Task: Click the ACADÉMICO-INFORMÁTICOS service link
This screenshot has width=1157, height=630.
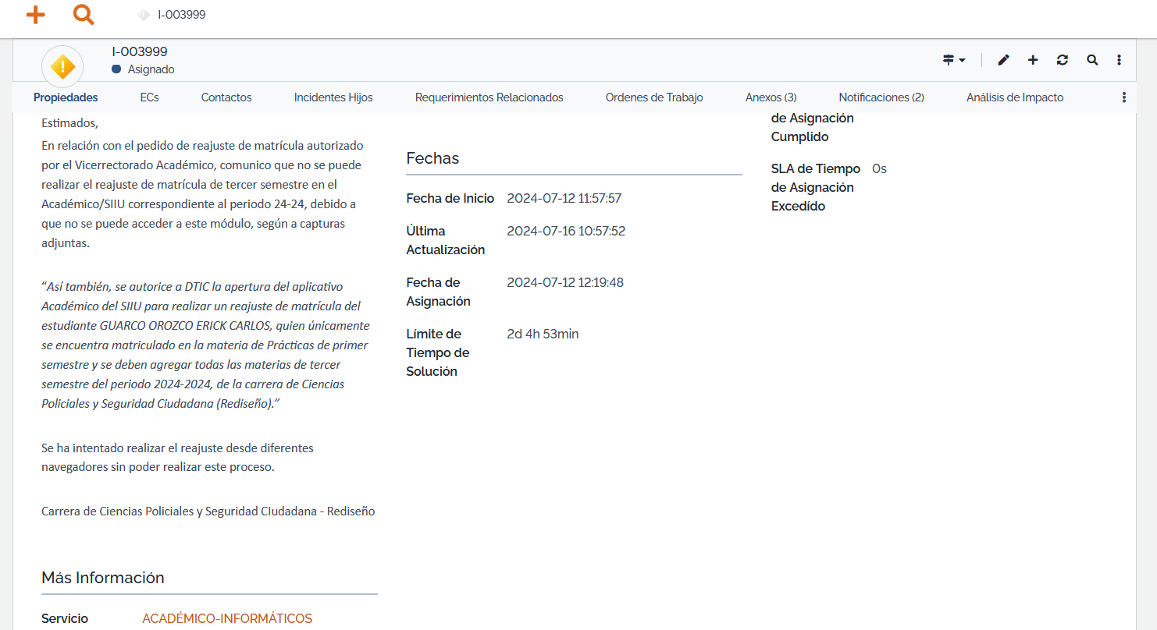Action: tap(227, 618)
